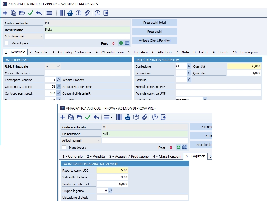Click the help question mark icon in Logistica window
This screenshot has height=201, width=273.
click(x=155, y=117)
